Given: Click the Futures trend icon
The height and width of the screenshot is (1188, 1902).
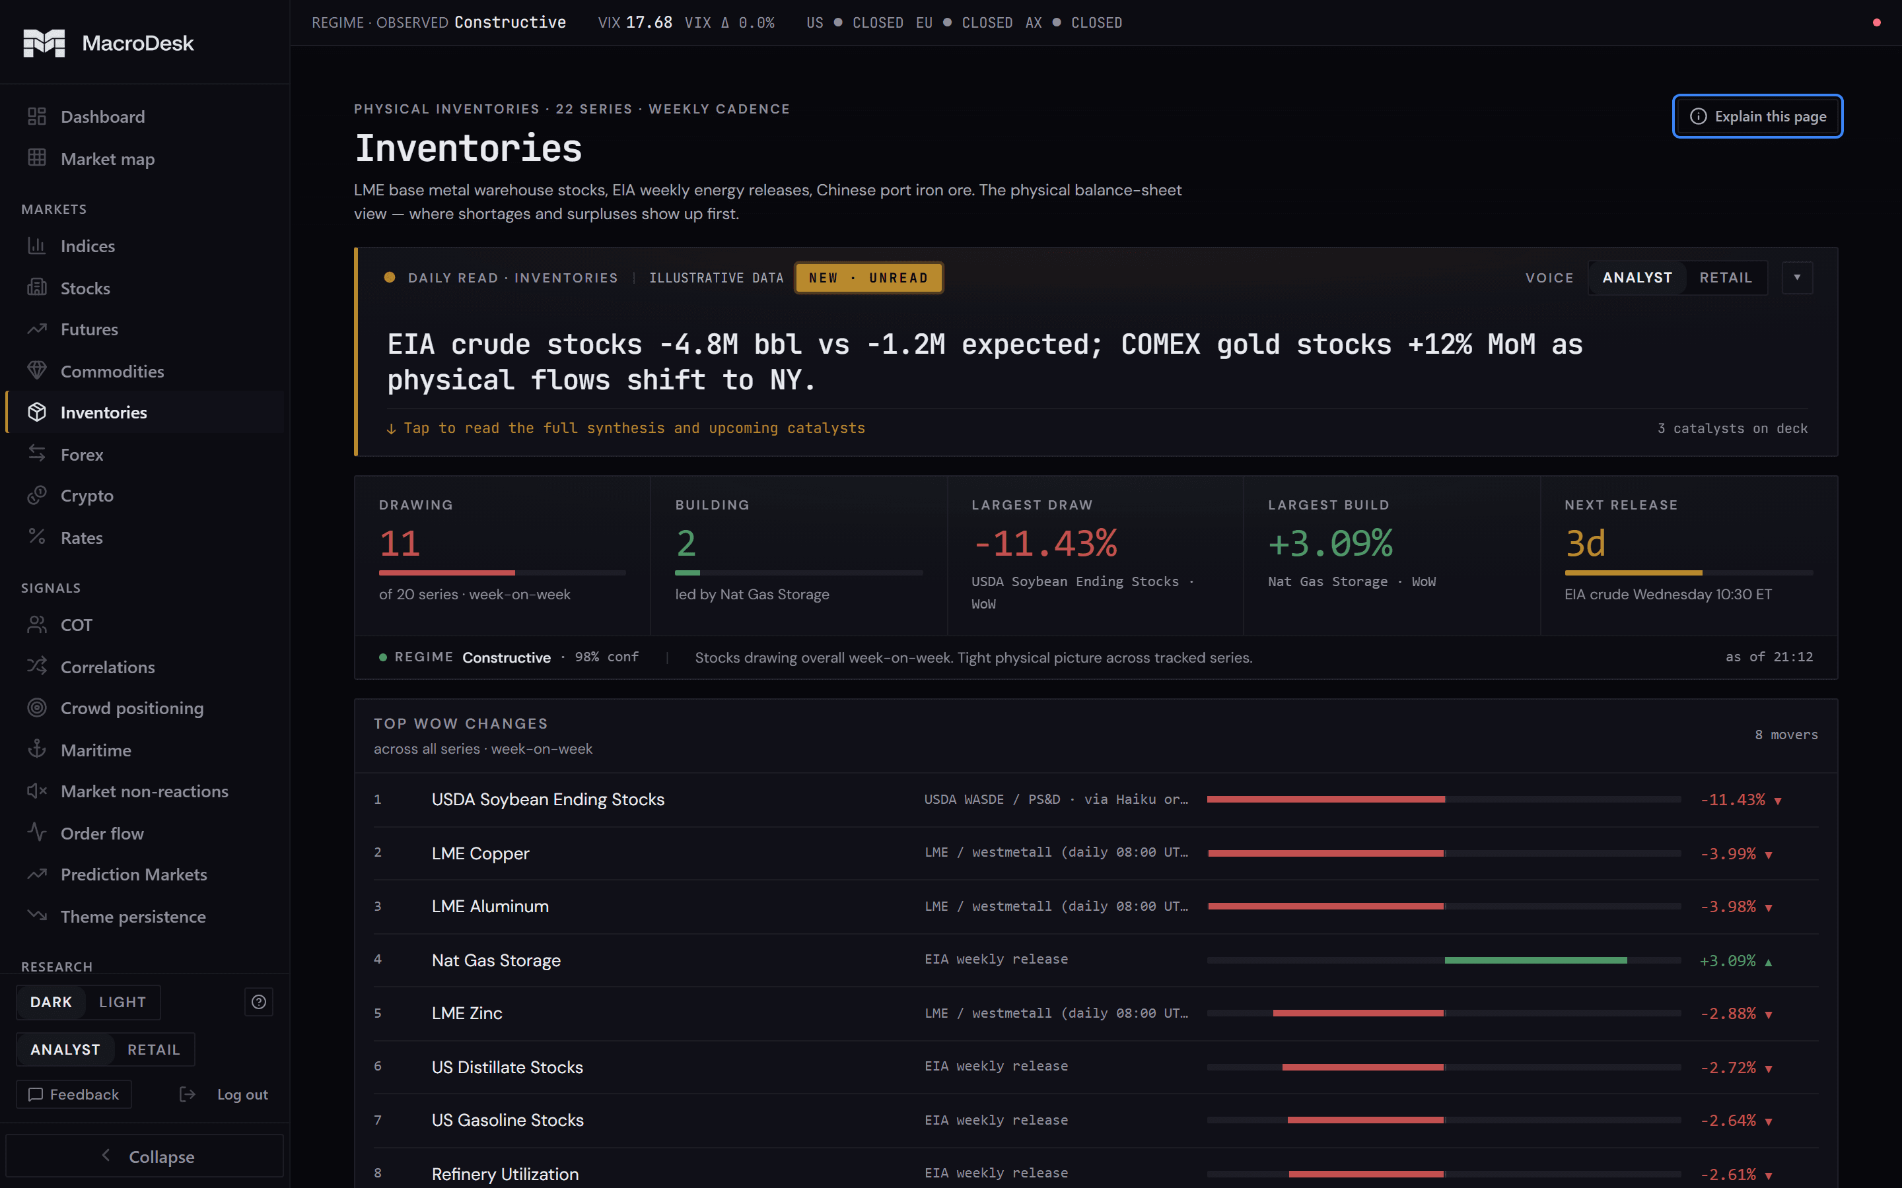Looking at the screenshot, I should pos(37,329).
